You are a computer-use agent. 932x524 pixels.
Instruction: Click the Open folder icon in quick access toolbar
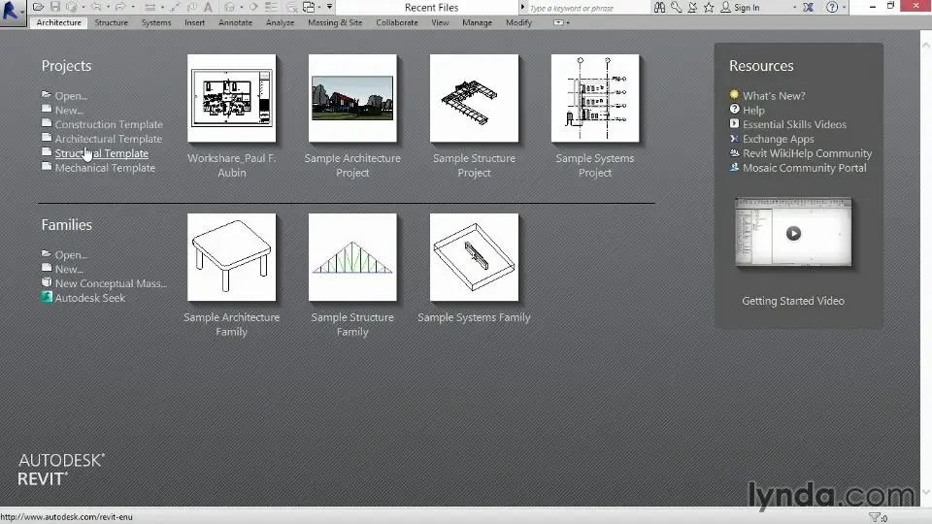(x=38, y=7)
